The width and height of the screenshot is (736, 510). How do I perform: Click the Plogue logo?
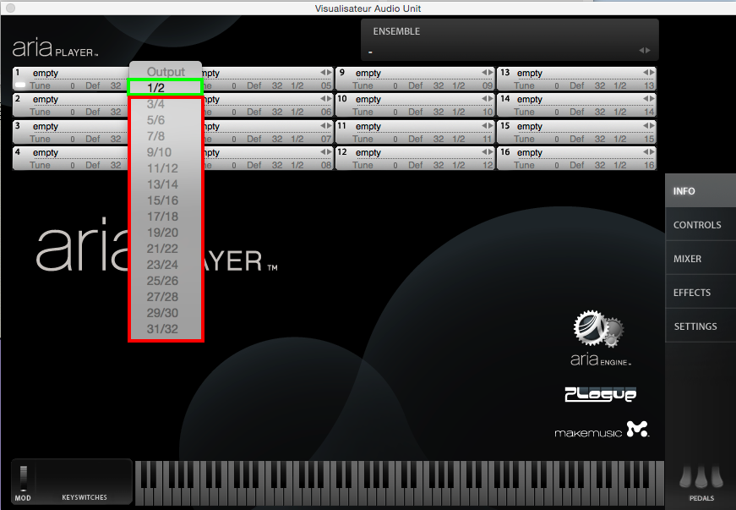(600, 394)
